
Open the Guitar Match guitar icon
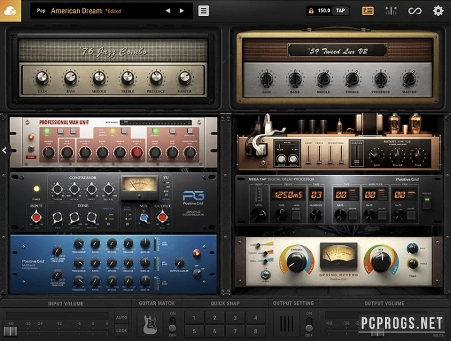click(x=150, y=324)
